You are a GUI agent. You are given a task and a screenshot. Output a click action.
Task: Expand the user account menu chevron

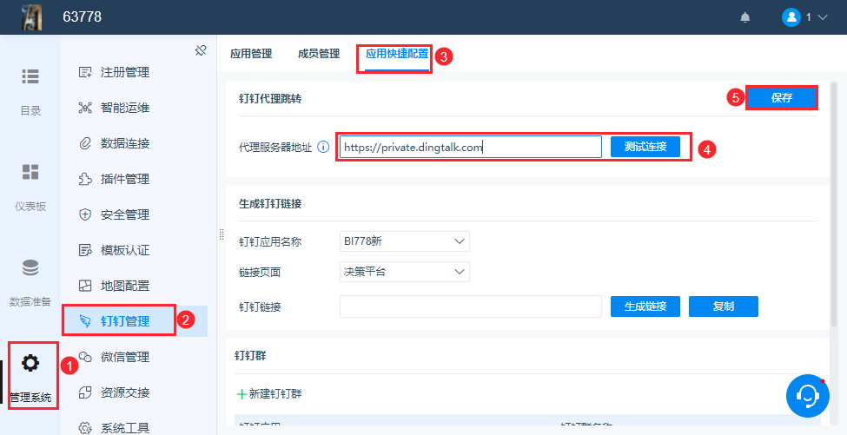(x=823, y=17)
